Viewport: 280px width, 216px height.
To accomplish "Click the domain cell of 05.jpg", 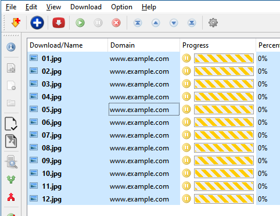I will click(x=144, y=109).
